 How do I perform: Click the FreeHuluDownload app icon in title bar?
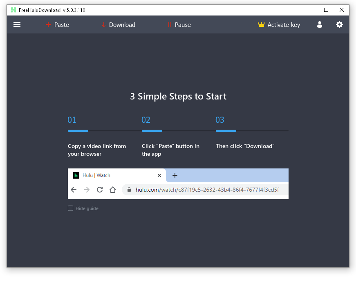tap(13, 10)
